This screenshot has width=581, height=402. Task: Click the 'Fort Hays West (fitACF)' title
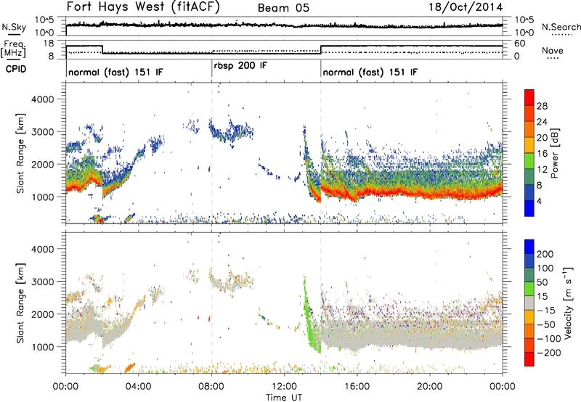tap(143, 7)
